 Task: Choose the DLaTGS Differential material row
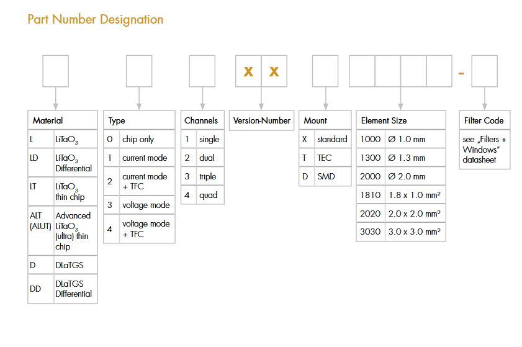click(x=63, y=289)
